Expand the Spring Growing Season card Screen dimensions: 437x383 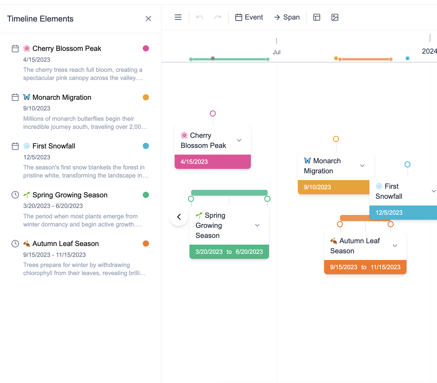257,225
